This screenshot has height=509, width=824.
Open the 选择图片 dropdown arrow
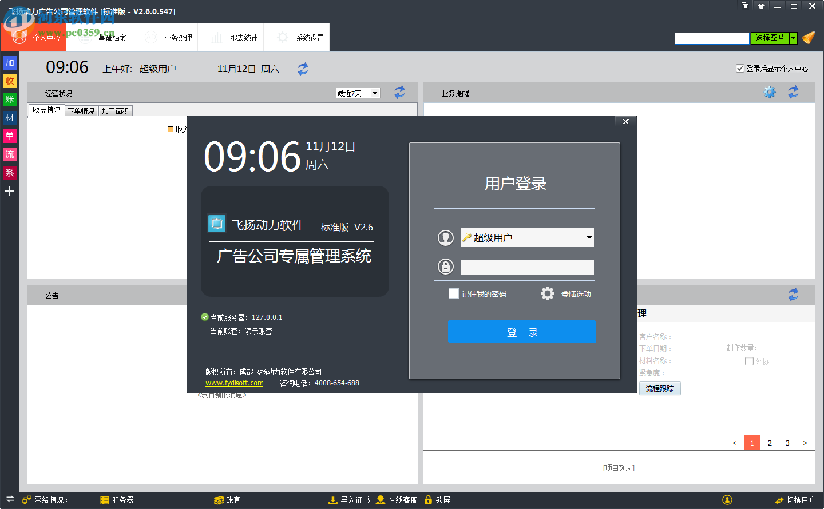coord(794,38)
